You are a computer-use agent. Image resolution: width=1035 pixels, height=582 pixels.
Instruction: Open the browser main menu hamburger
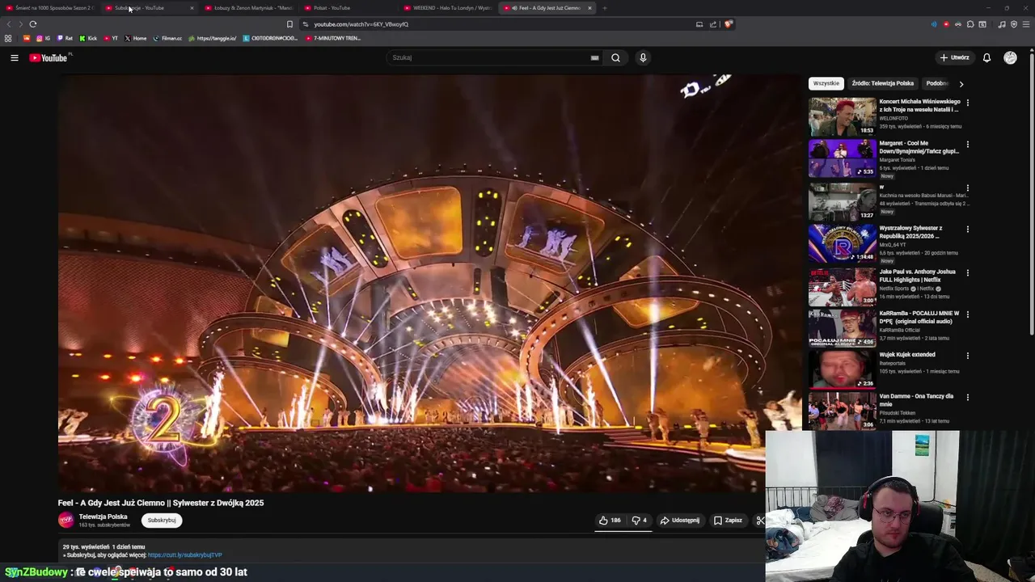[x=1026, y=24]
